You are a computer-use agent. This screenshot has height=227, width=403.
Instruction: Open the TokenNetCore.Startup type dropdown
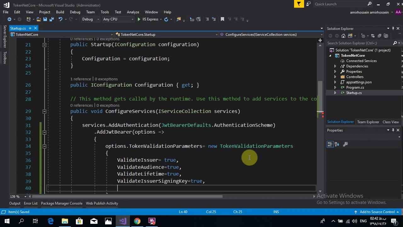167,34
